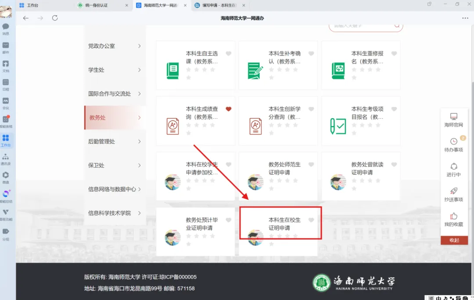Viewport: 474px width, 300px height.
Task: Click the graduate avatar of 教务处曾就读证明申请
Action: [338, 182]
